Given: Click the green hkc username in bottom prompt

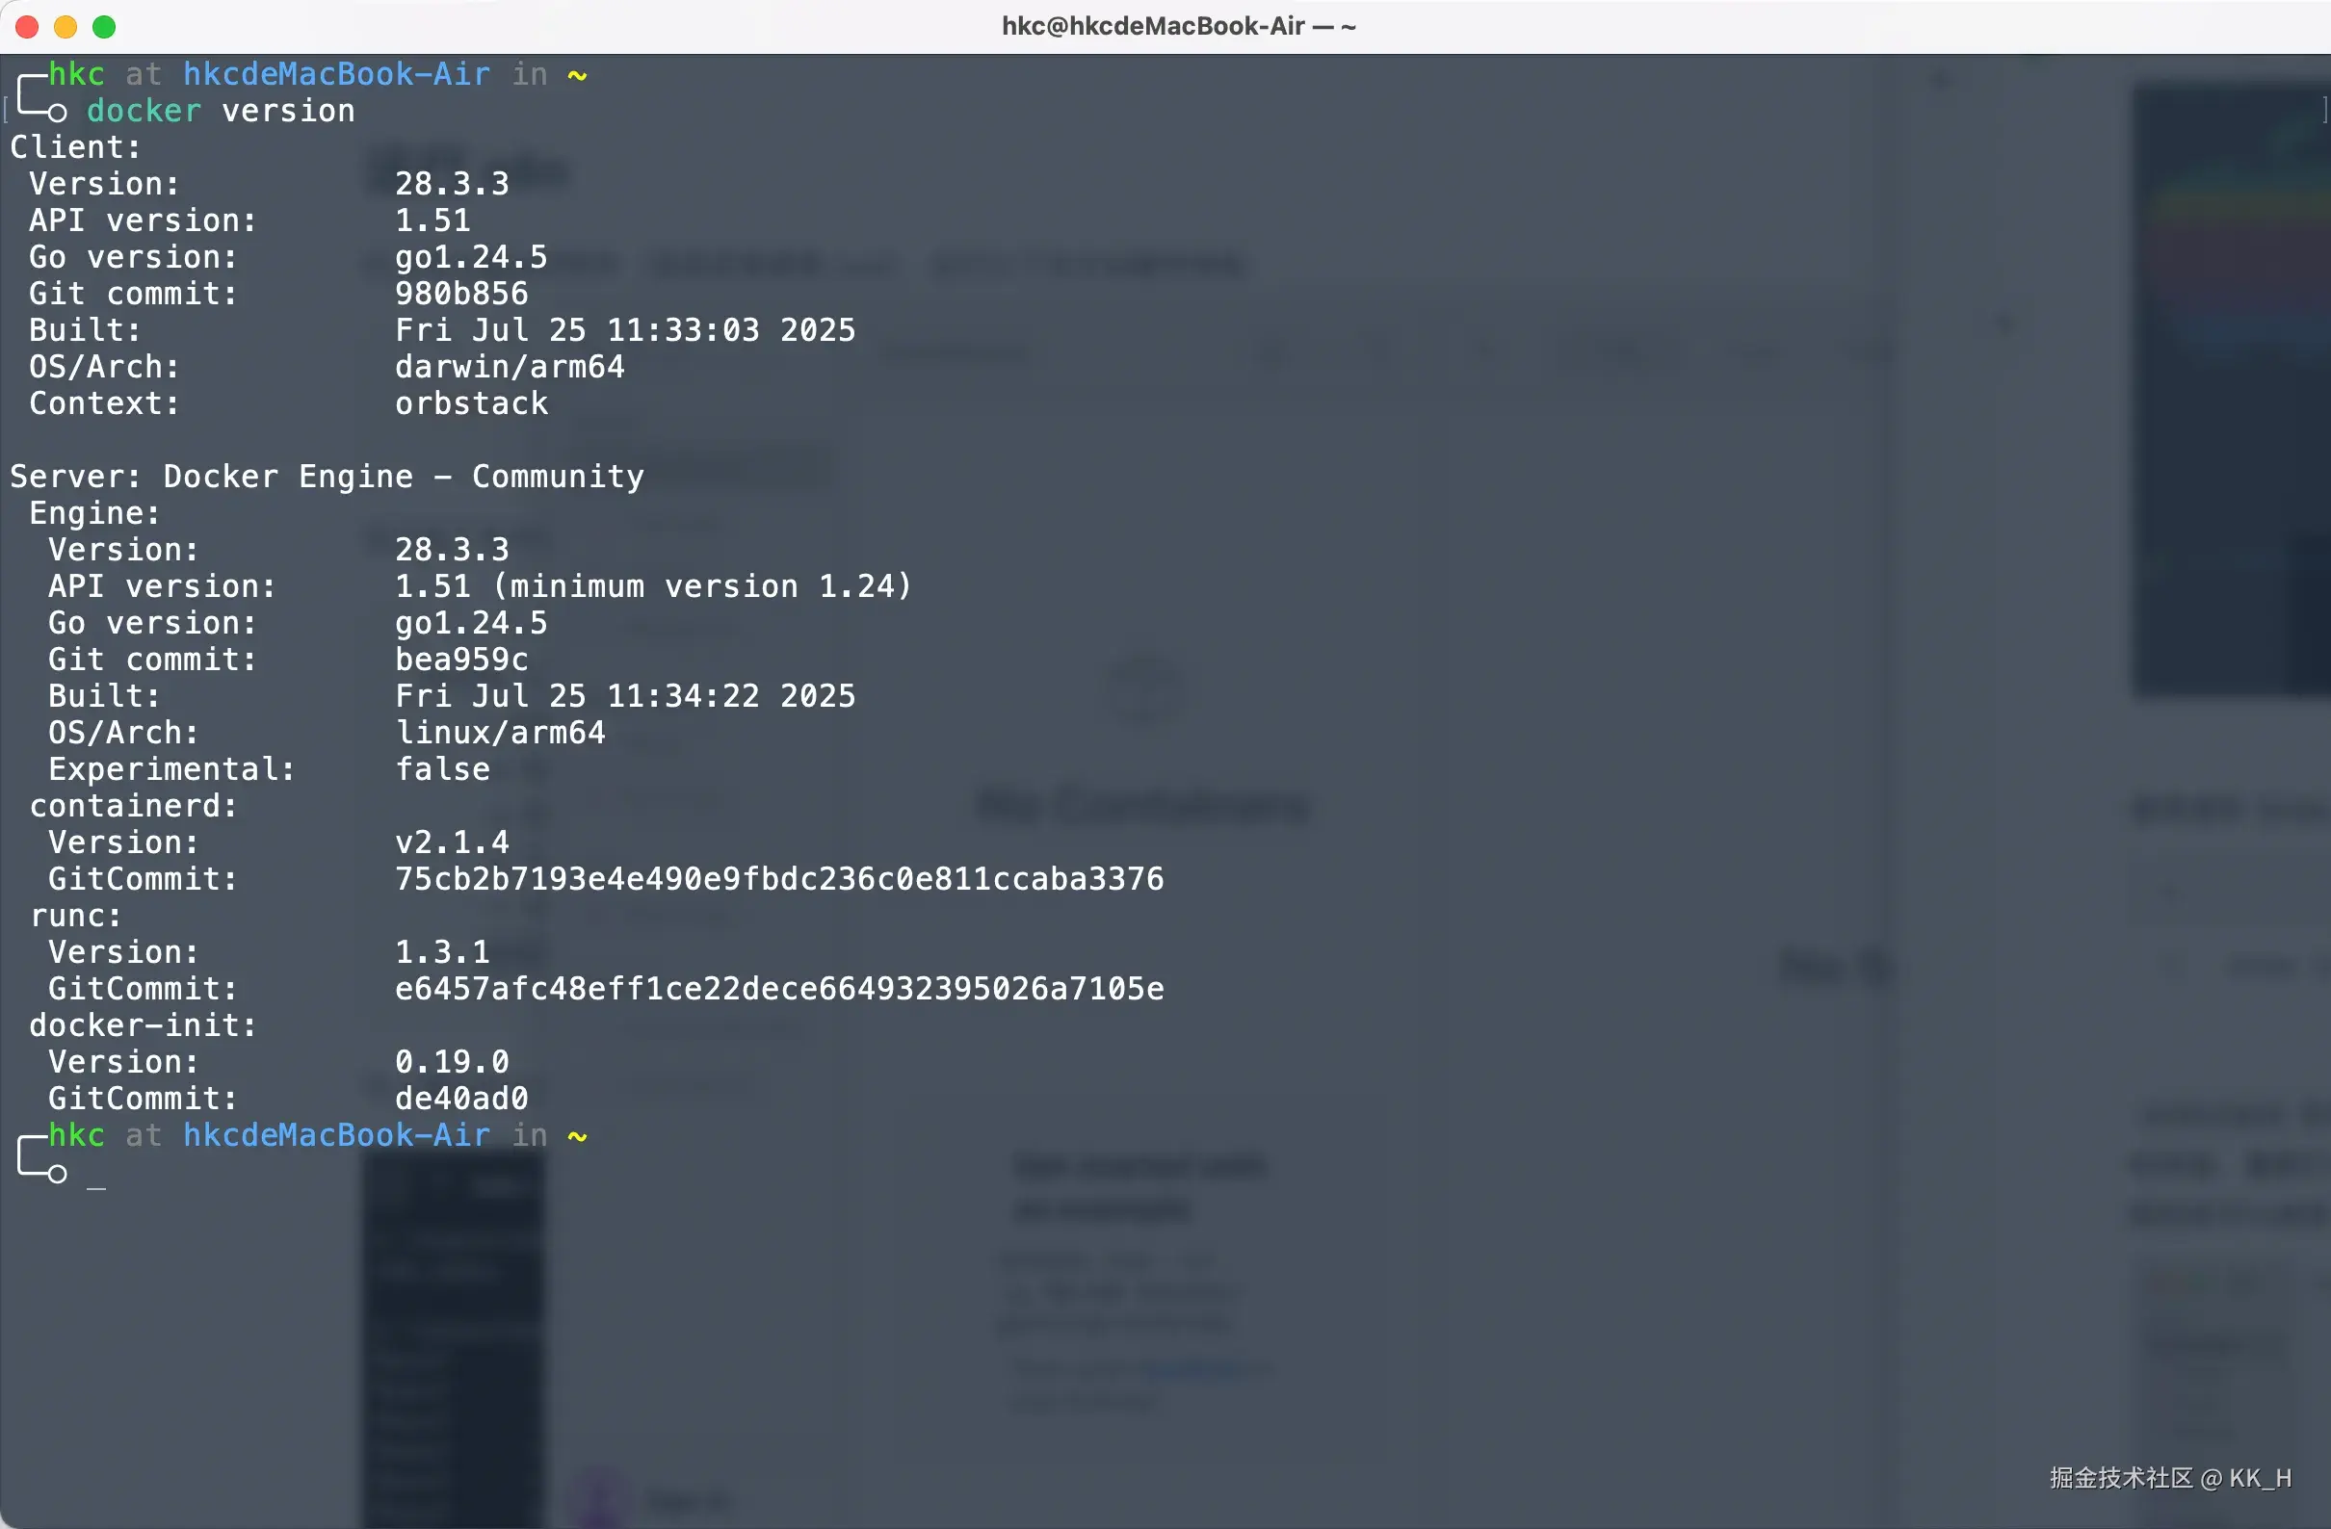Looking at the screenshot, I should (x=76, y=1135).
